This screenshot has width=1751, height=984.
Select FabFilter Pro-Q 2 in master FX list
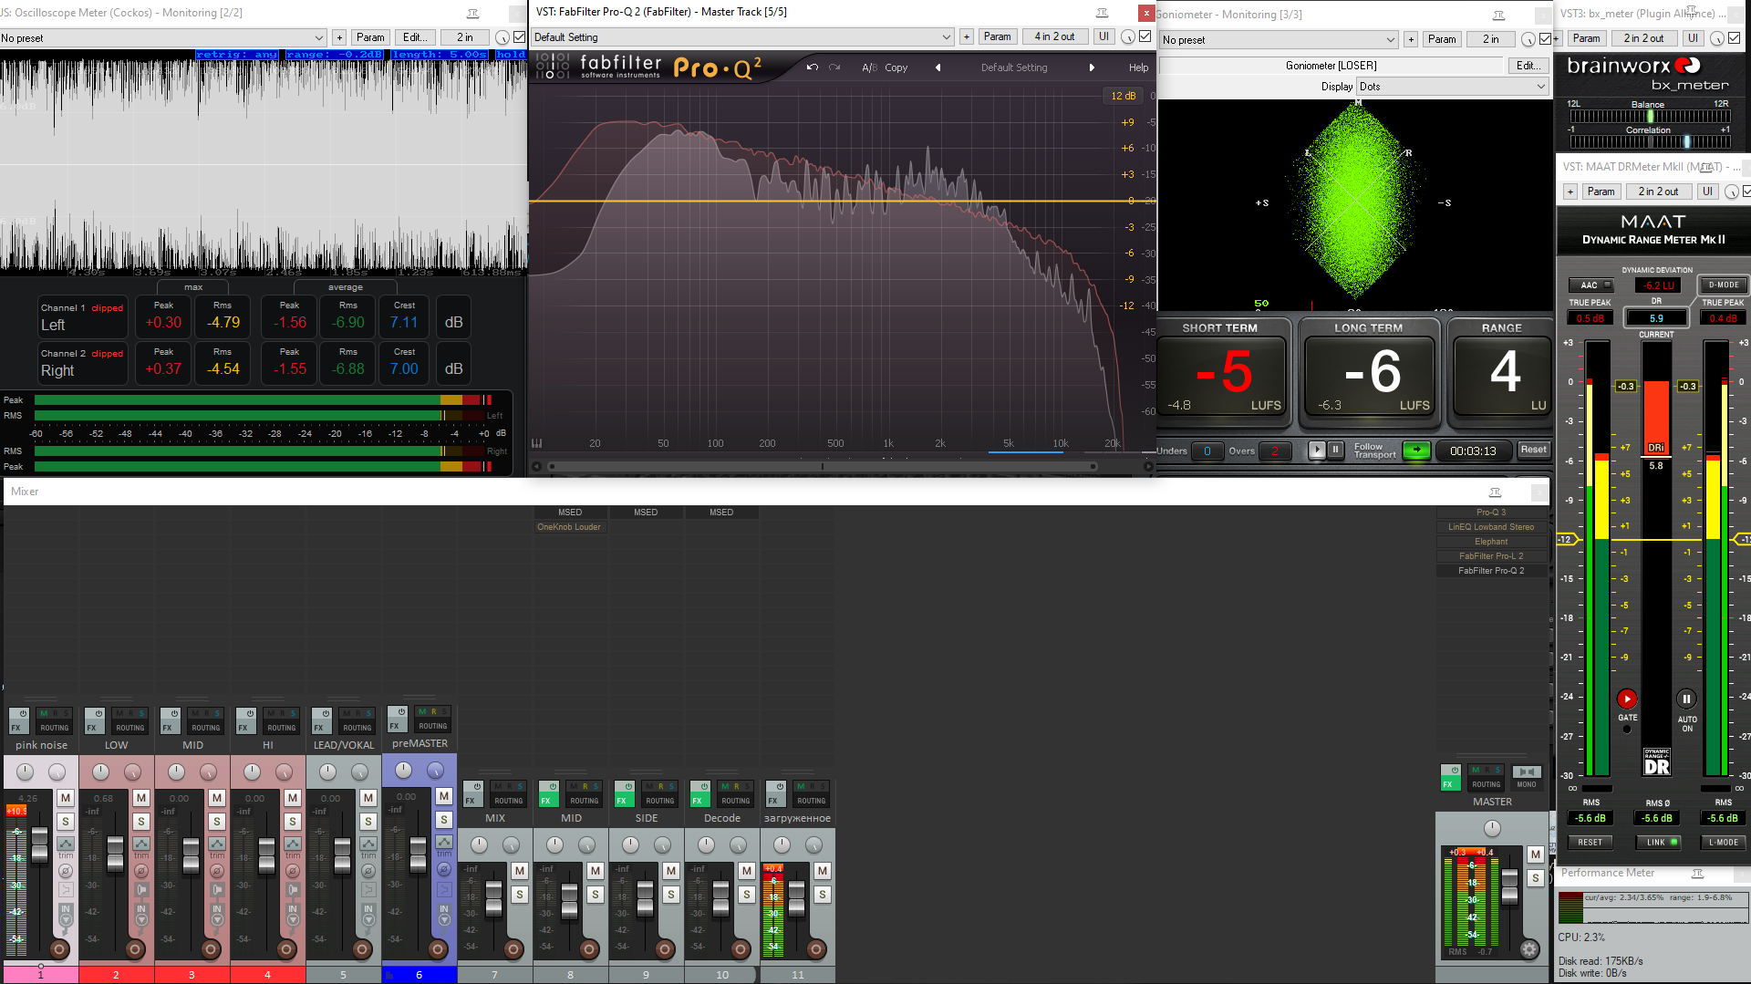point(1491,571)
